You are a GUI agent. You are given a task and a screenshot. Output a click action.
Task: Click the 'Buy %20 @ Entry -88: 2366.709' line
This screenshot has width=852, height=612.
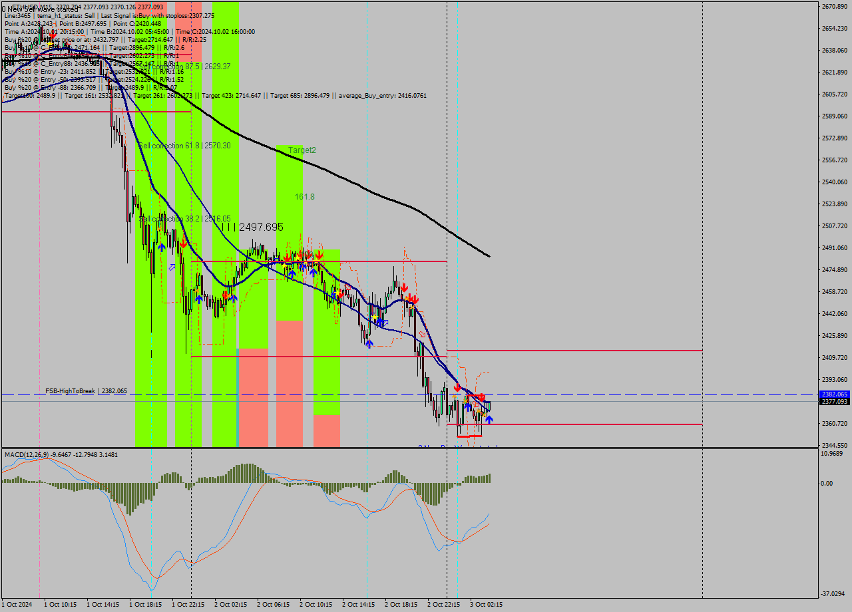(91, 87)
